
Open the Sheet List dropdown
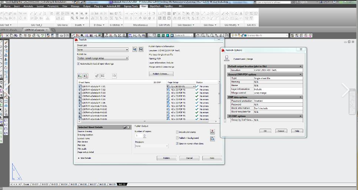pos(127,50)
